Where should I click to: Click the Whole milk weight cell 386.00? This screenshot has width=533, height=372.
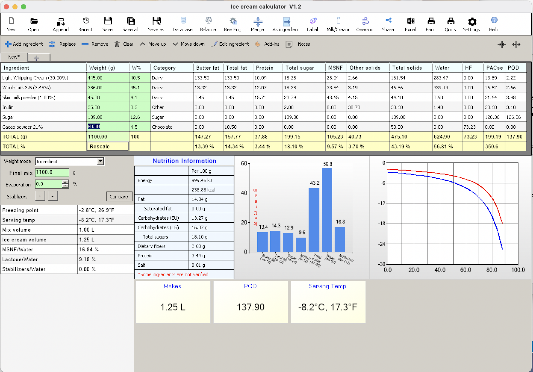point(108,88)
